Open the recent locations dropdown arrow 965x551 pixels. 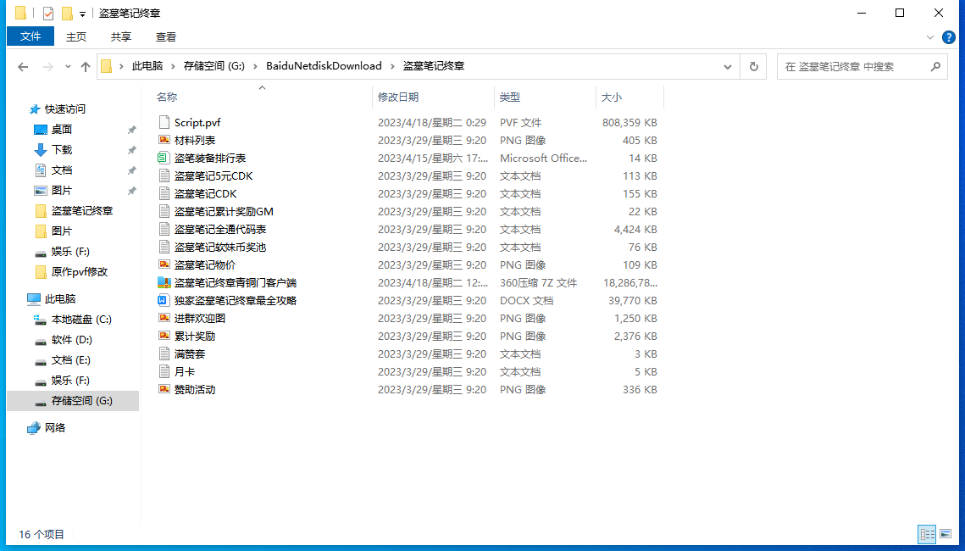coord(67,67)
